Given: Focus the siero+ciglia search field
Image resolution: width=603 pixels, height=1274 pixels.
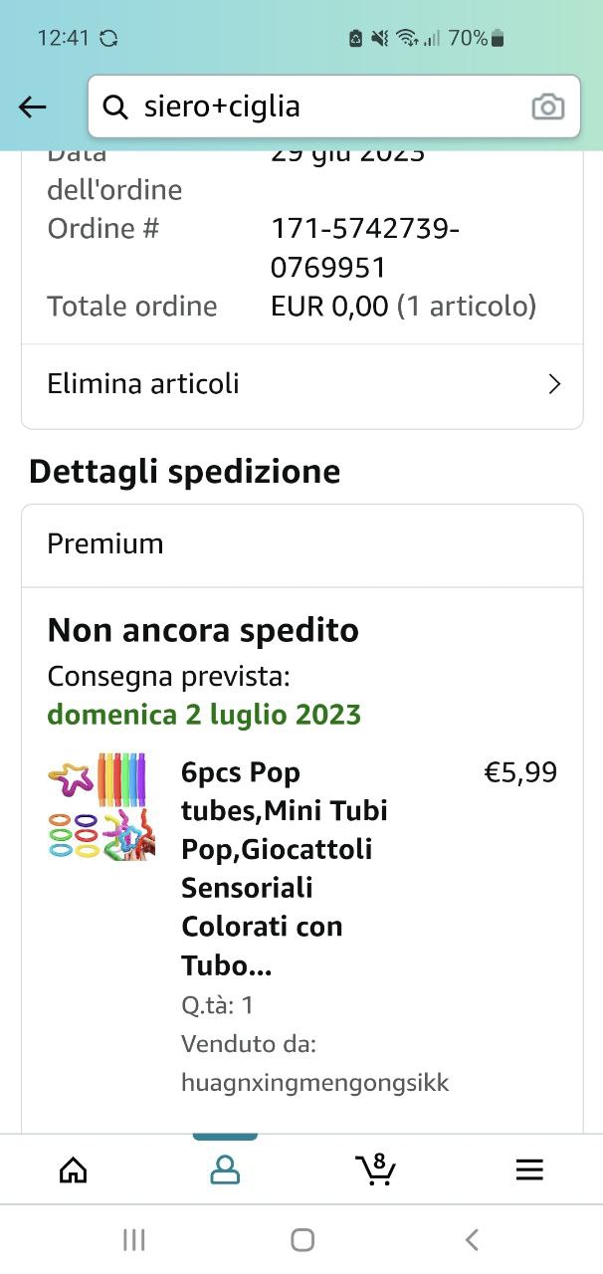Looking at the screenshot, I should (328, 107).
